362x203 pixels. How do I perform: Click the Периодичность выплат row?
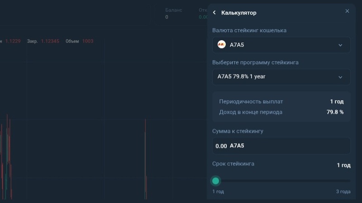[281, 101]
